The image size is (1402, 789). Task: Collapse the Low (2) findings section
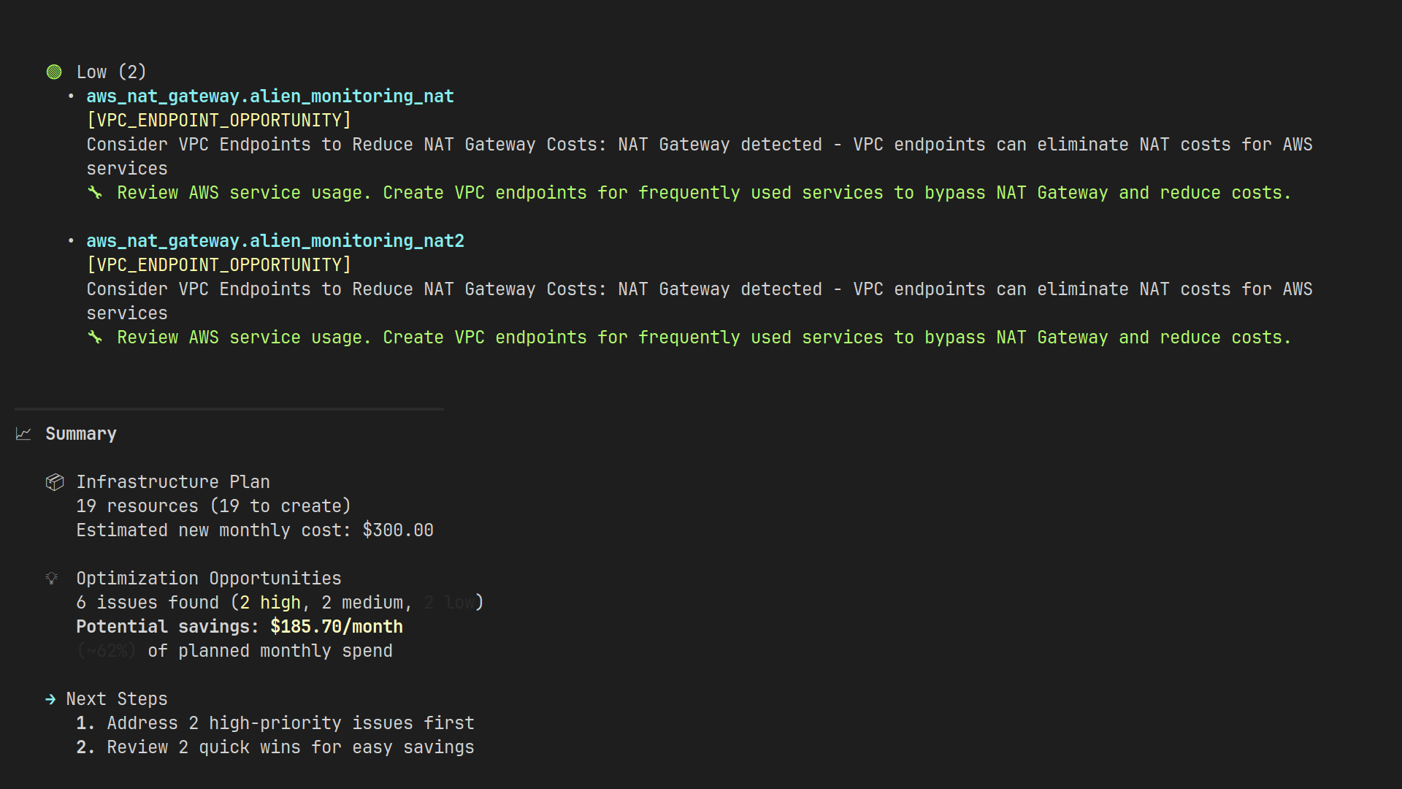click(x=110, y=72)
